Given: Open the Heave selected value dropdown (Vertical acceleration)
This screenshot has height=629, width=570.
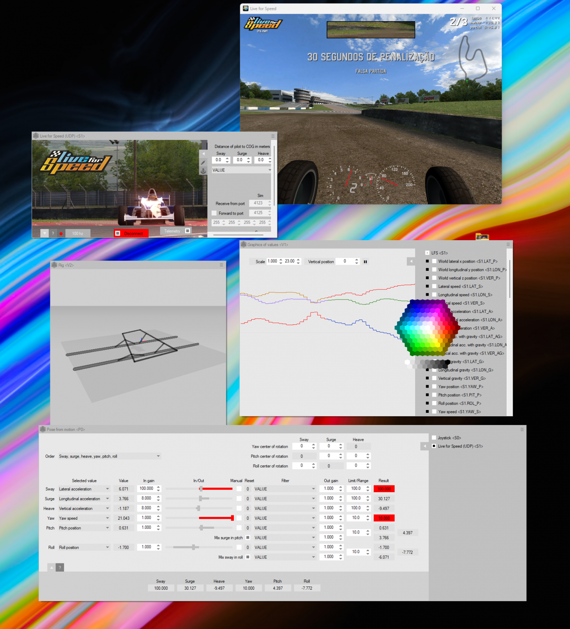Looking at the screenshot, I should tap(84, 509).
